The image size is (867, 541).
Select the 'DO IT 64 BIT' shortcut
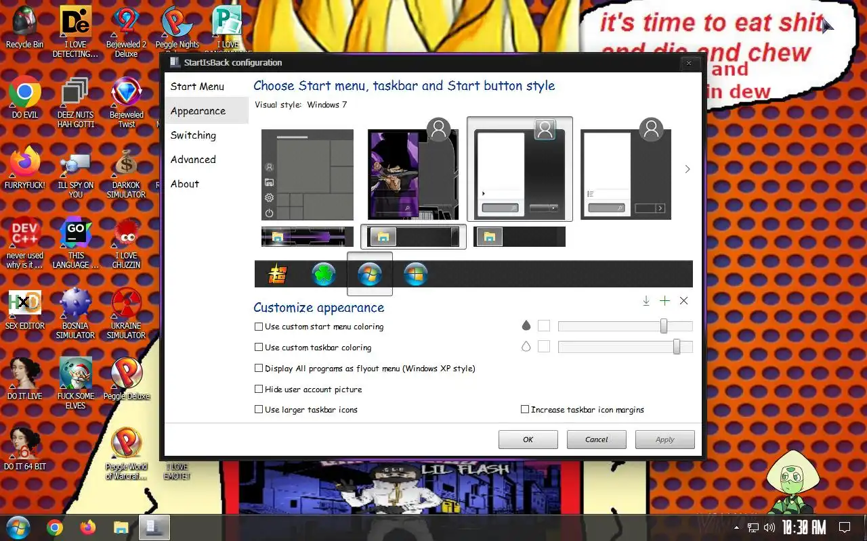tap(25, 450)
